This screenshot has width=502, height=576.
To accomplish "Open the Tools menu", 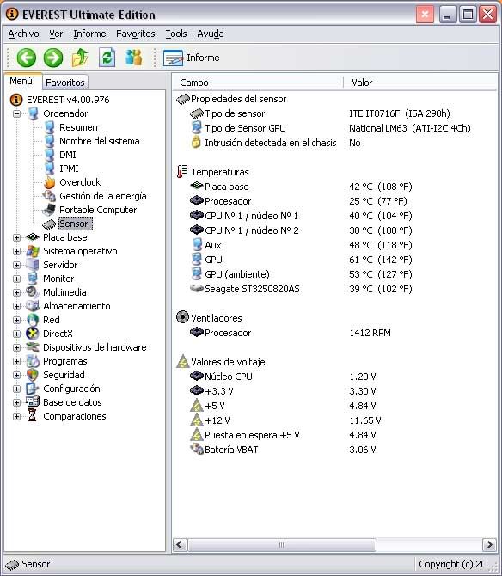I will 176,34.
